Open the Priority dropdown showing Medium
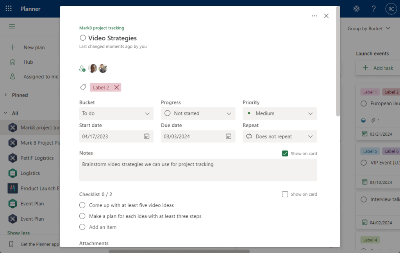This screenshot has width=400, height=253. 280,113
